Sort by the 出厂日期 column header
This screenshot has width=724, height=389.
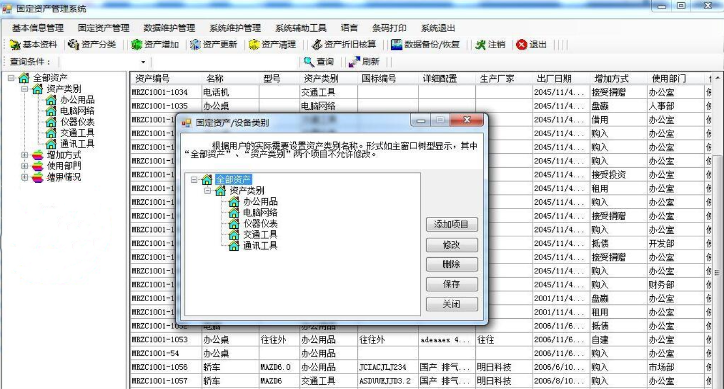561,79
